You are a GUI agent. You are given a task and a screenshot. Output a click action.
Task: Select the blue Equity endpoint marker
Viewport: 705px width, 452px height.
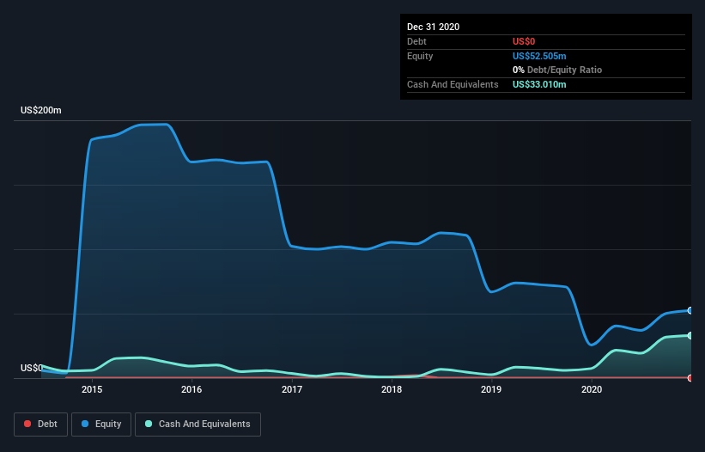pos(690,310)
